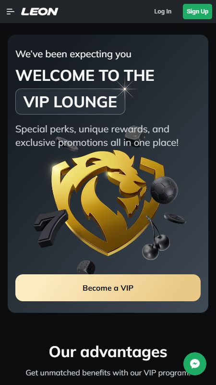
Task: Click the LEON logo
Action: coord(39,12)
